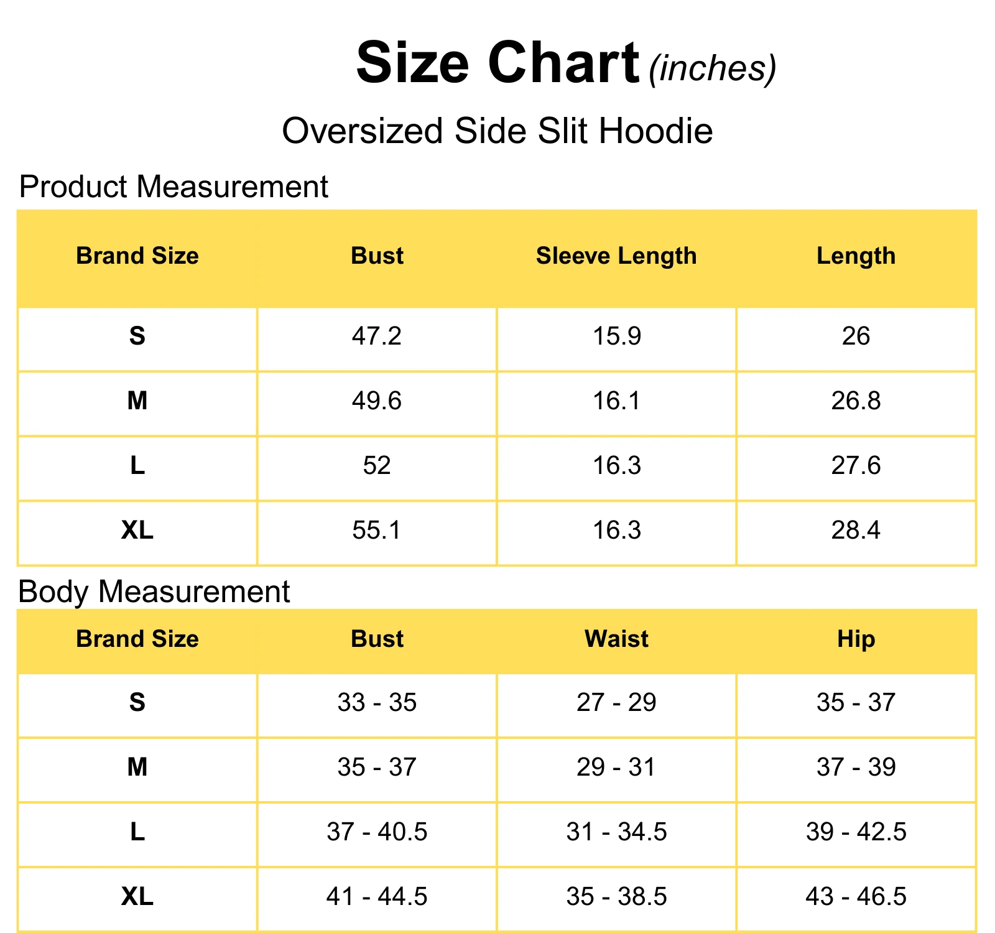Click the Length column header
This screenshot has height=933, width=995.
[x=856, y=256]
